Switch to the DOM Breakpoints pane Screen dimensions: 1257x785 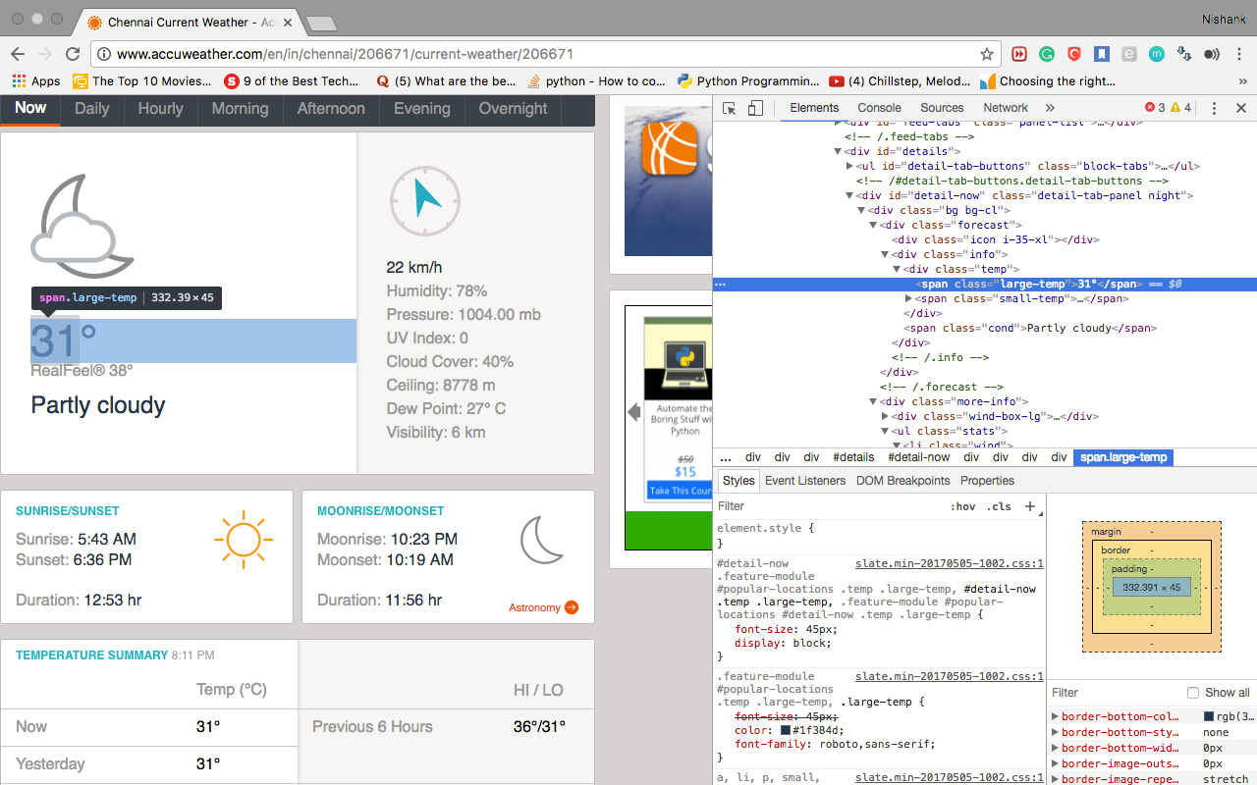click(902, 481)
